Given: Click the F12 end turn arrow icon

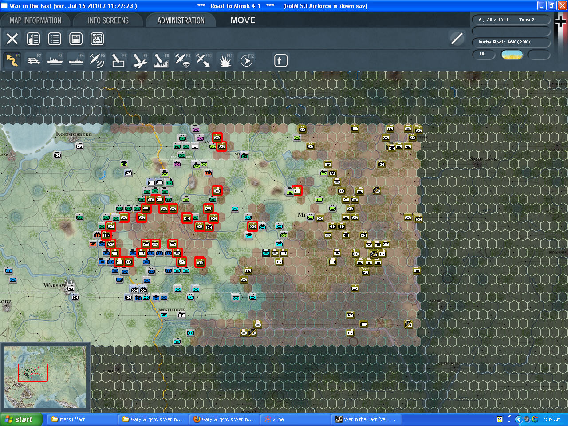Looking at the screenshot, I should pos(246,60).
